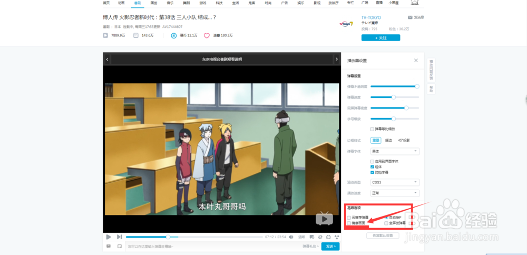Screen dimensions: 527x255
Task: Toggle the danmaku display icon
Action: 312,237
